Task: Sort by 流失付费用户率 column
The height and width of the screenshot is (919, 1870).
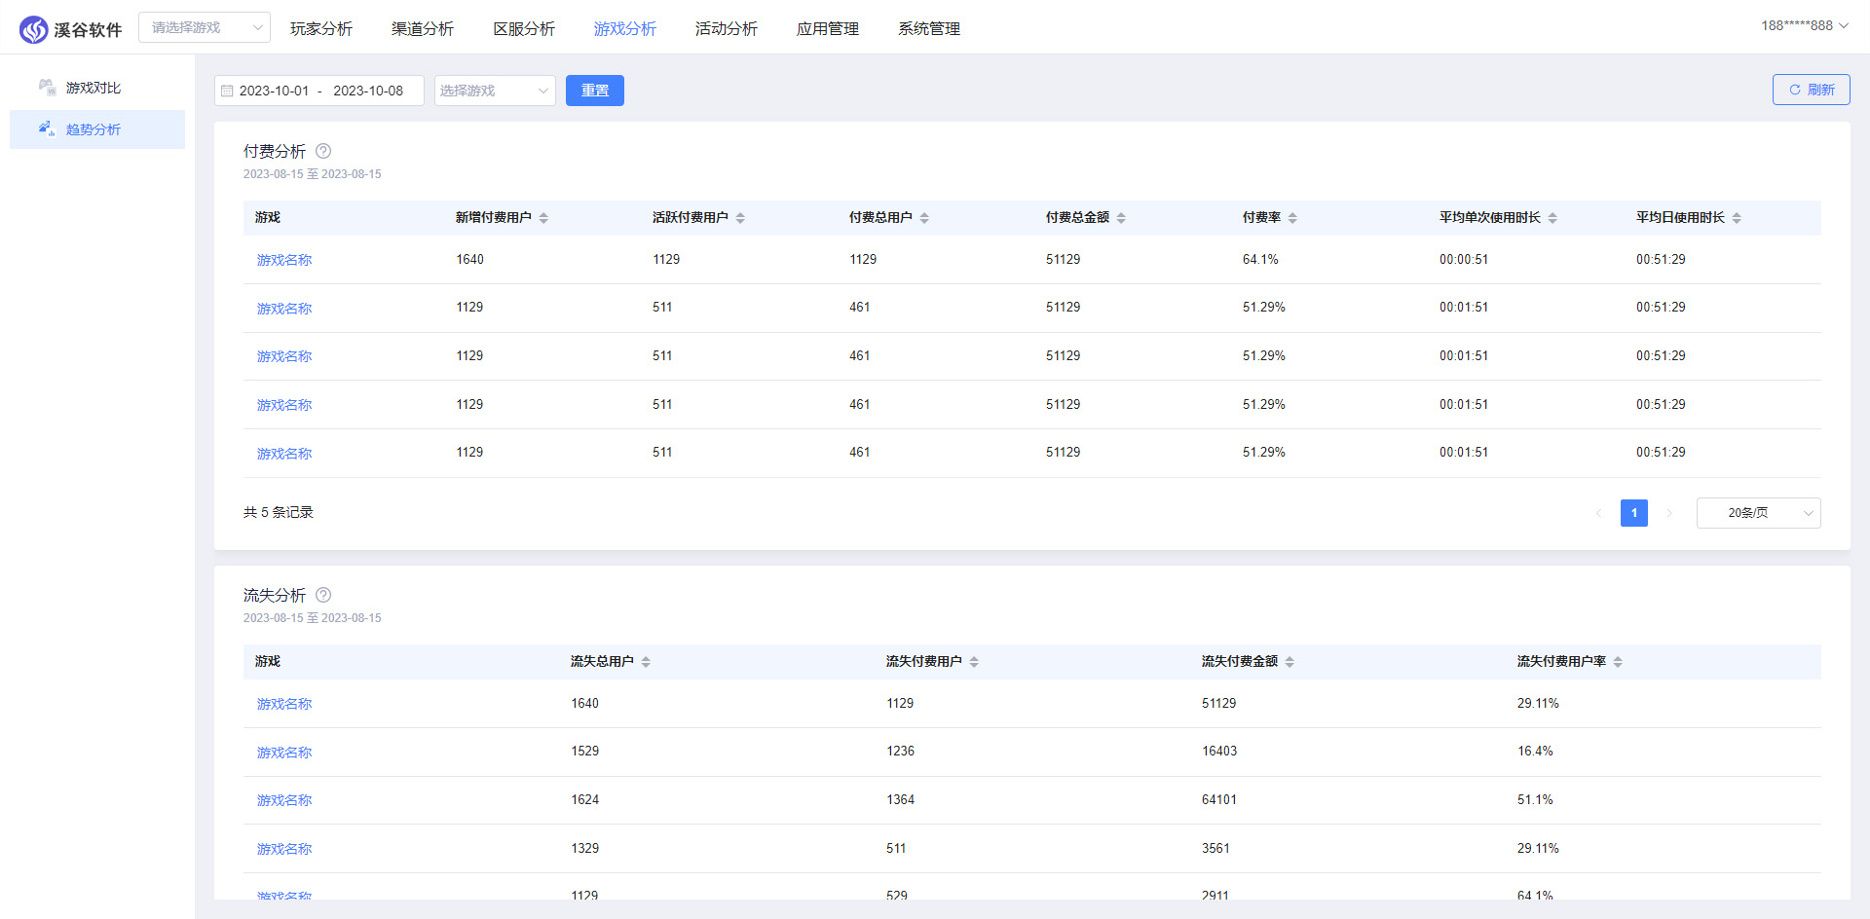Action: (1618, 662)
